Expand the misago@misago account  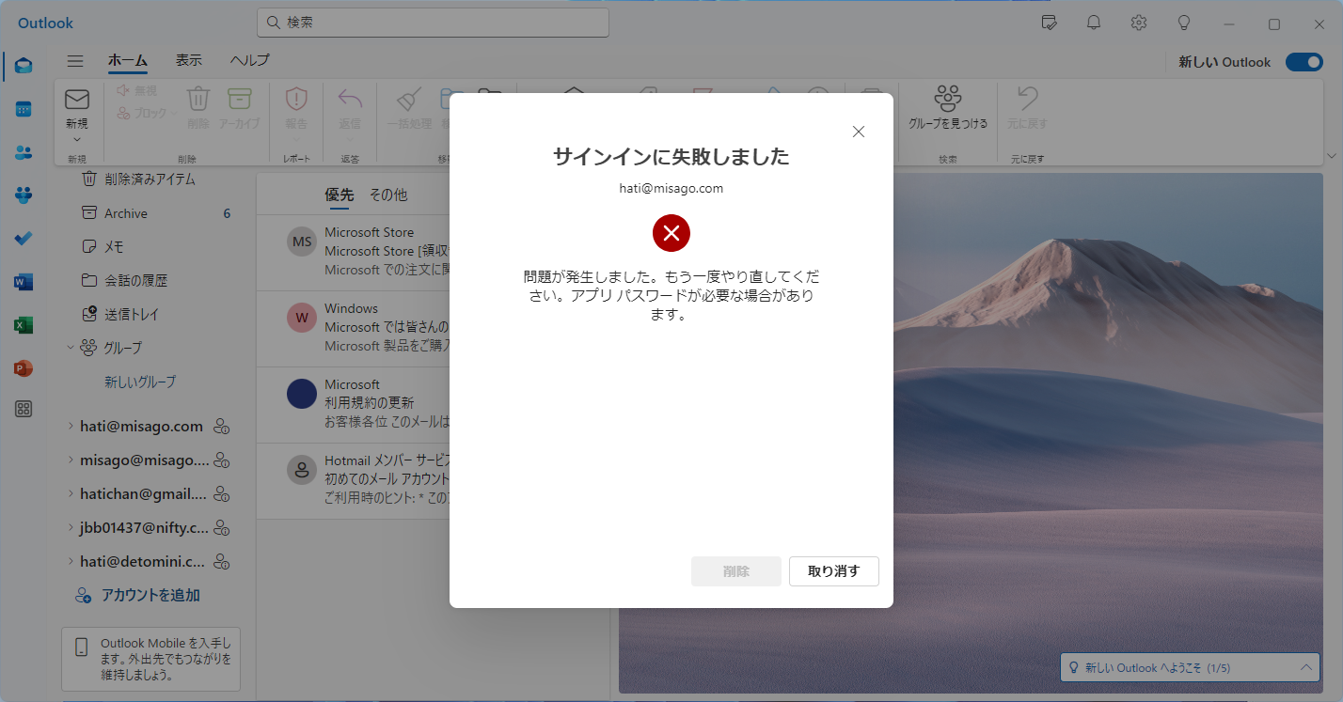click(71, 460)
